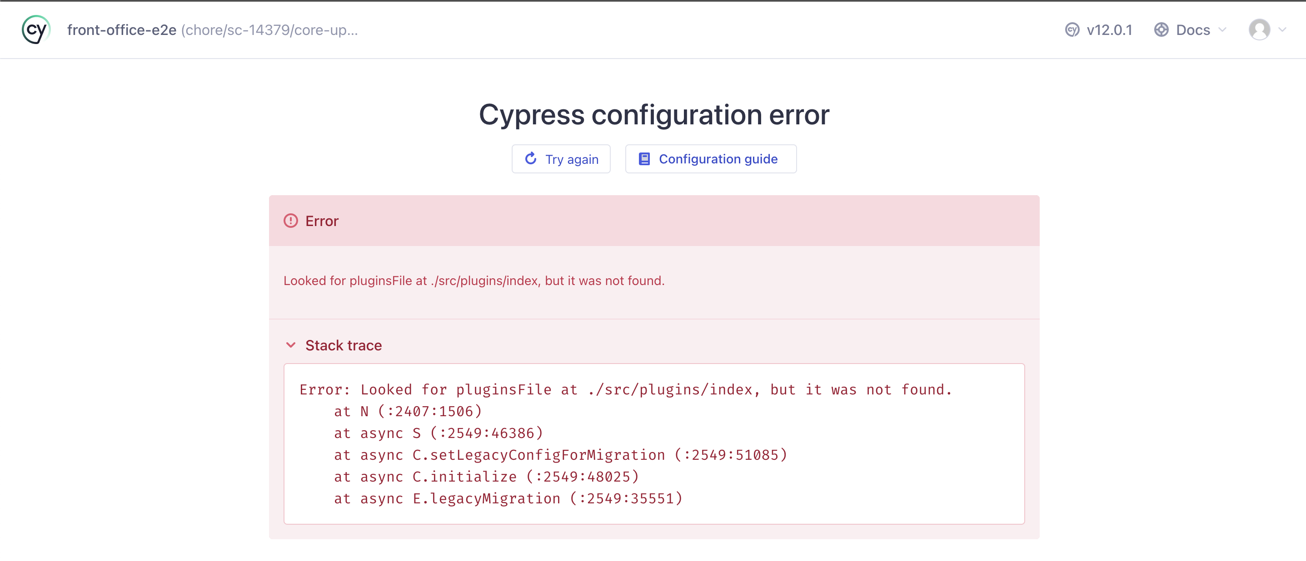
Task: Click the v12.0.1 version label
Action: [1110, 30]
